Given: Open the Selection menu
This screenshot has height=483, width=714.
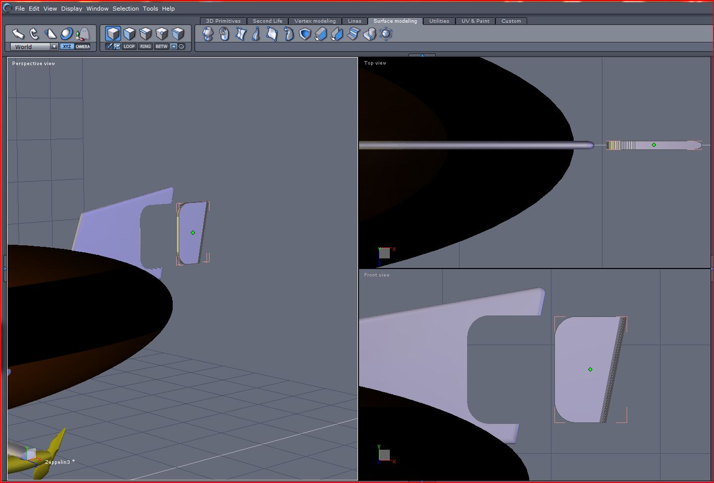Looking at the screenshot, I should click(x=125, y=9).
